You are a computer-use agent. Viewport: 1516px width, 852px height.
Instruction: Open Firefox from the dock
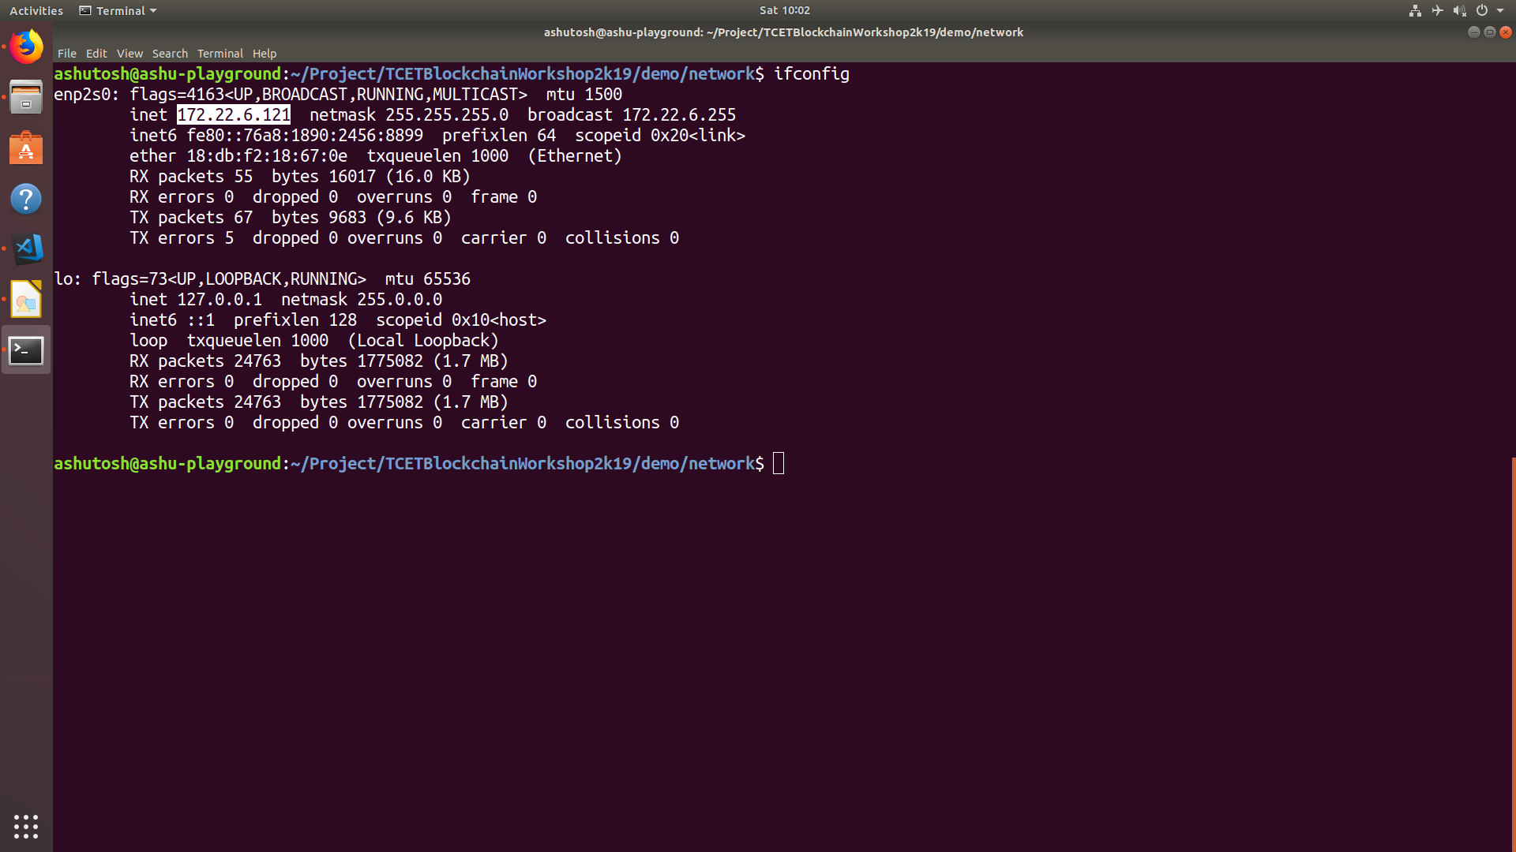point(26,47)
